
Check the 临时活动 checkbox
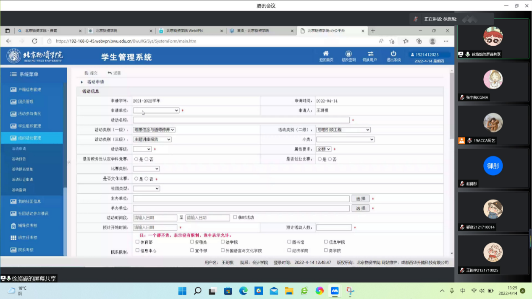(235, 217)
